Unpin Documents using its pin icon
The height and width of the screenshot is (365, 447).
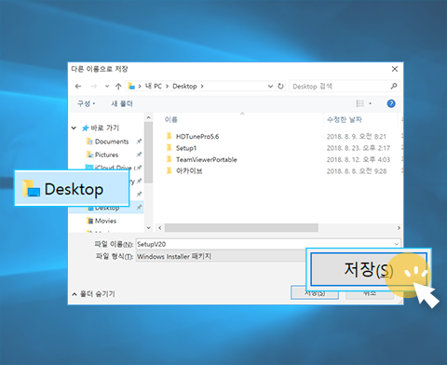139,142
